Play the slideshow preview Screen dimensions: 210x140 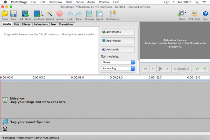tap(160, 69)
